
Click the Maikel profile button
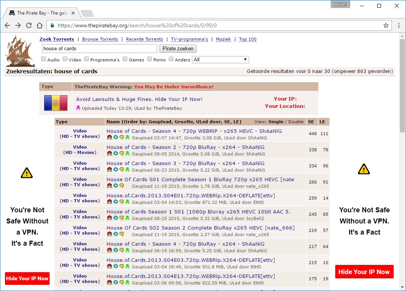340,4
